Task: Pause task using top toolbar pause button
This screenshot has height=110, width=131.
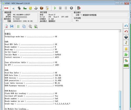Action: [66, 8]
